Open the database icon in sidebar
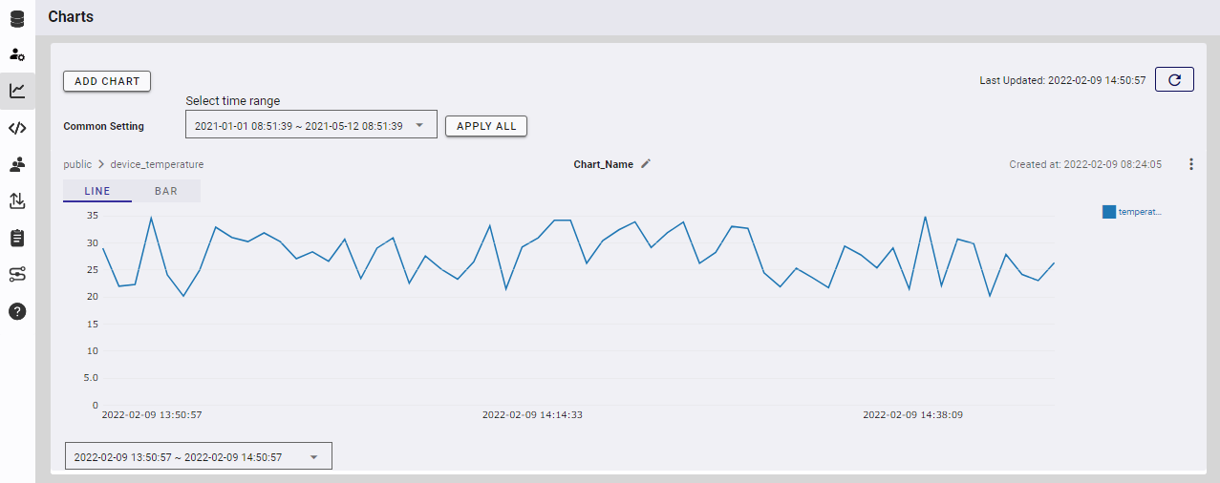 (17, 17)
